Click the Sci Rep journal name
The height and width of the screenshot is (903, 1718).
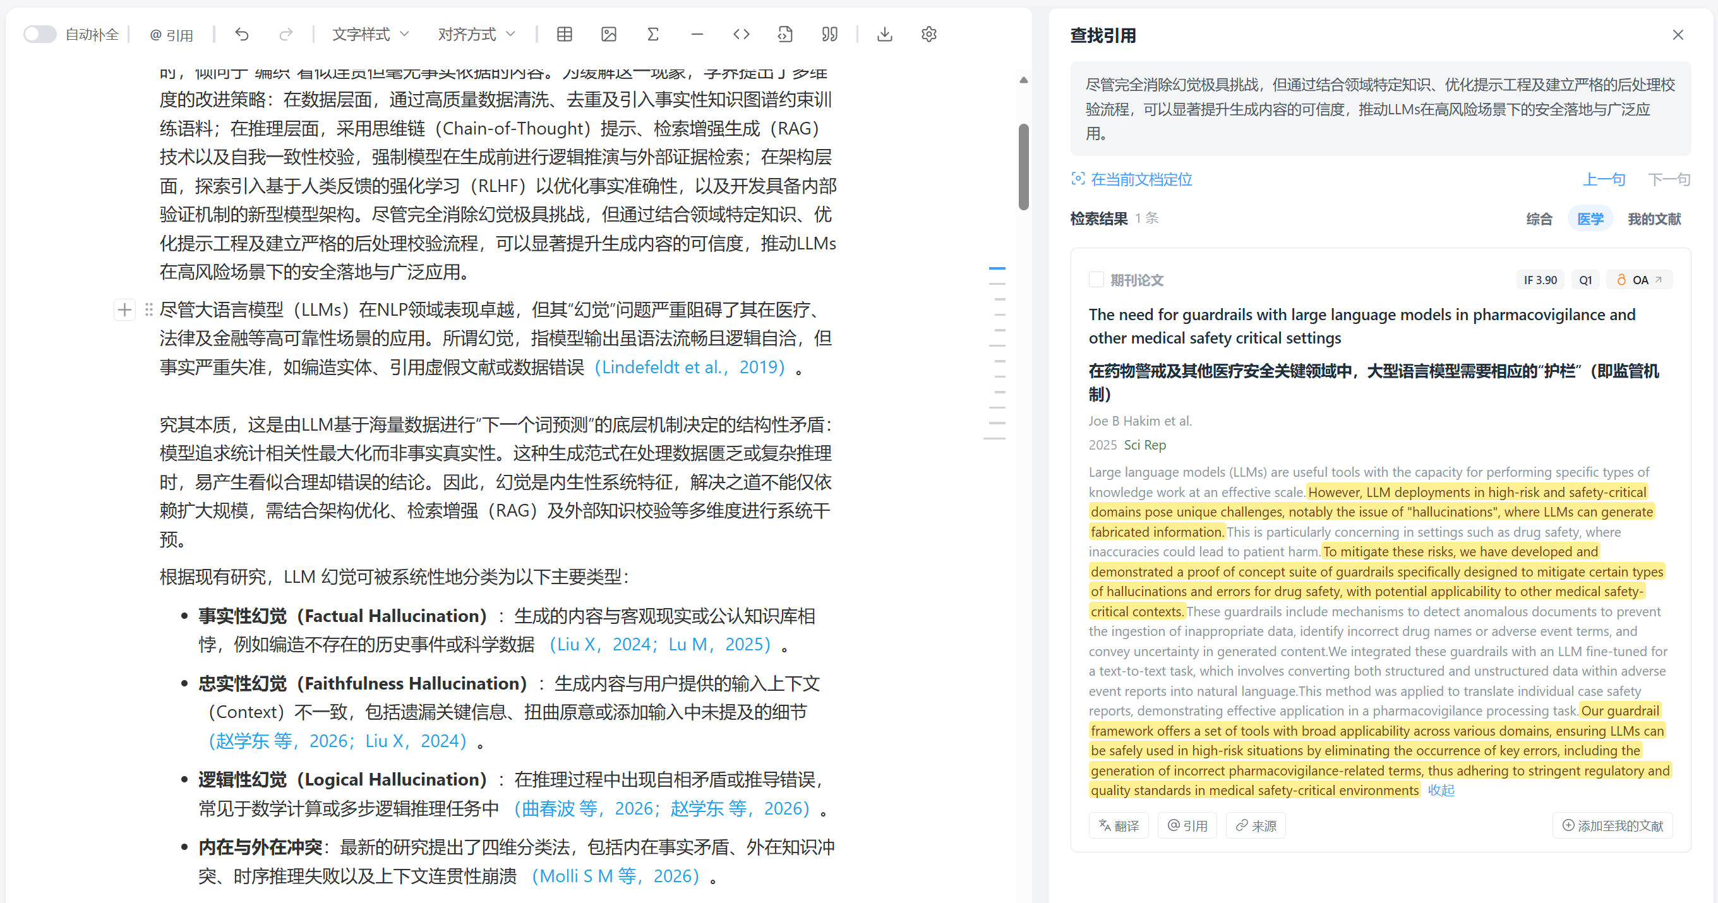pyautogui.click(x=1144, y=445)
